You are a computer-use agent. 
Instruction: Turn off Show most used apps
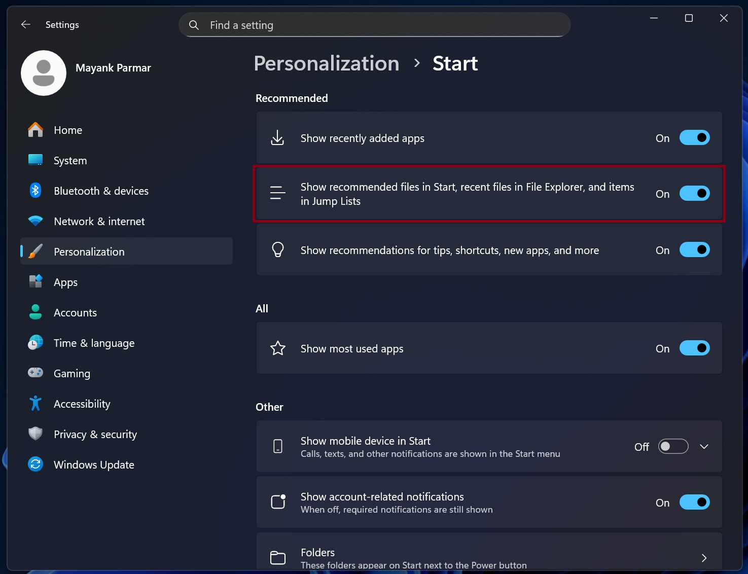click(x=695, y=348)
